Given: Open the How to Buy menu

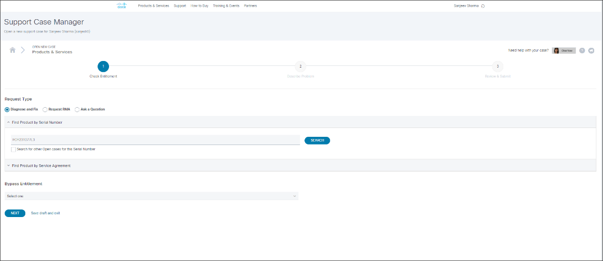Looking at the screenshot, I should tap(199, 5).
